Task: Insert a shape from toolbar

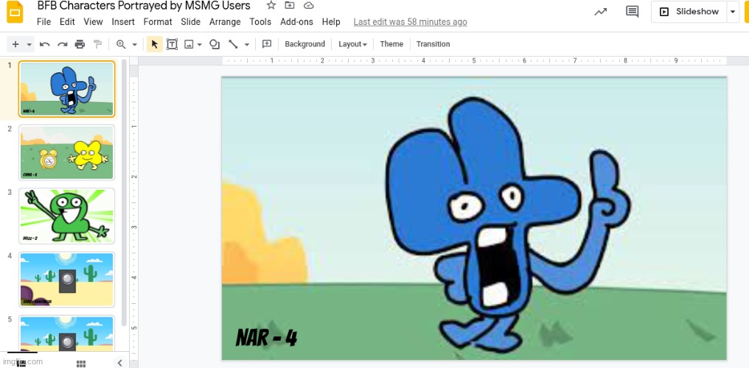Action: 215,44
